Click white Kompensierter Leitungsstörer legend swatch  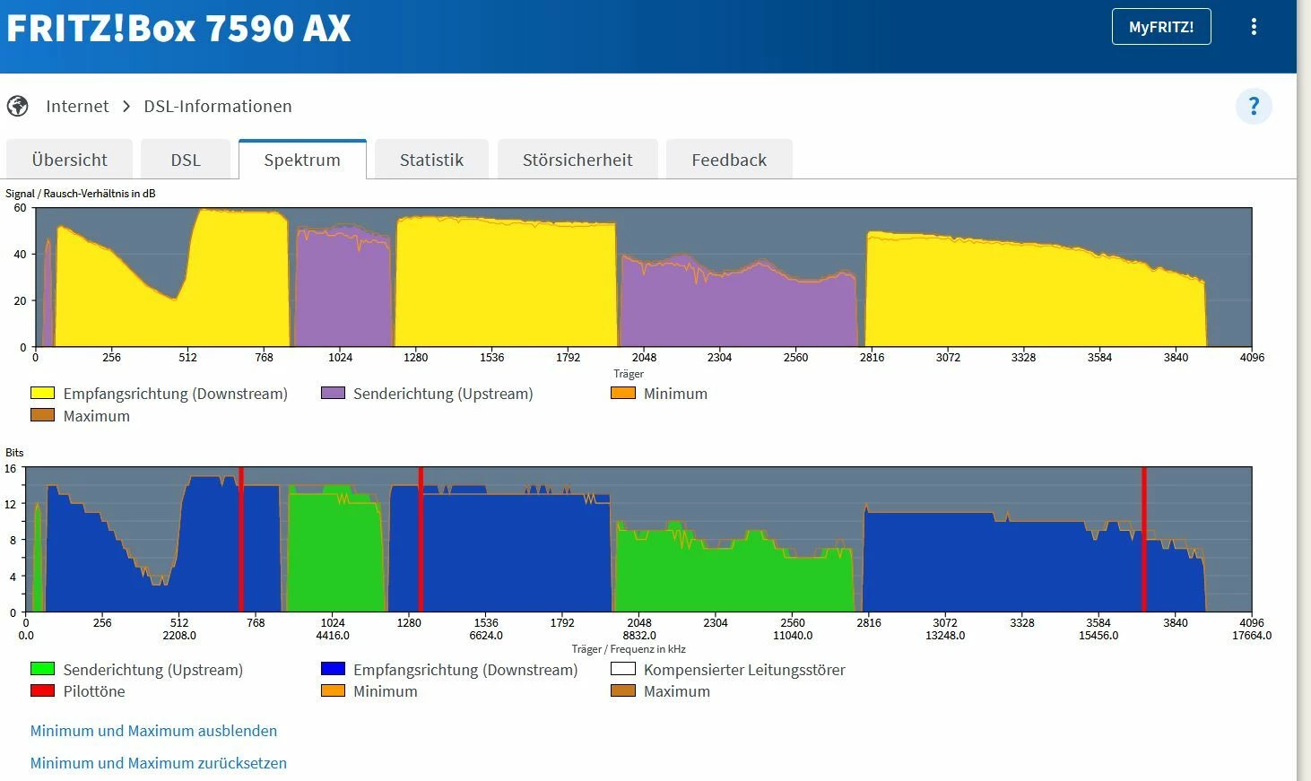click(623, 669)
